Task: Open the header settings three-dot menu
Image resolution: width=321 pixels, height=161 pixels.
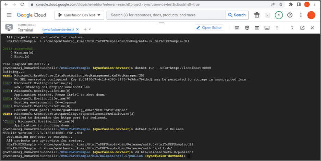Action: [301, 15]
